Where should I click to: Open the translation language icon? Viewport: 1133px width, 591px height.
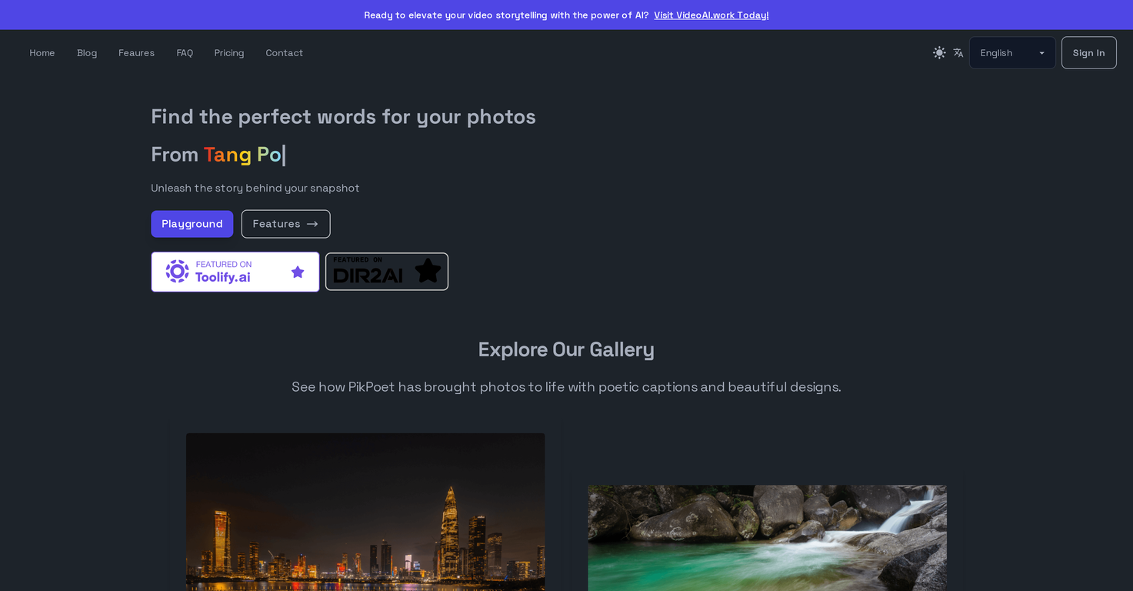pos(958,52)
